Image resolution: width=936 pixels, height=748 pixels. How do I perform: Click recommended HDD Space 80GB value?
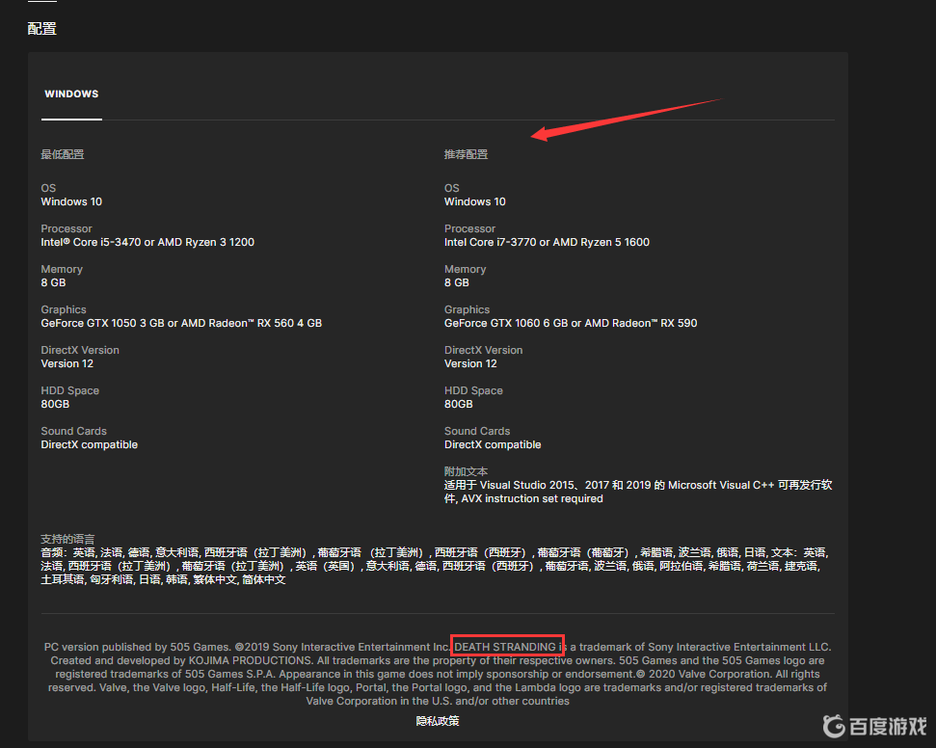[459, 404]
